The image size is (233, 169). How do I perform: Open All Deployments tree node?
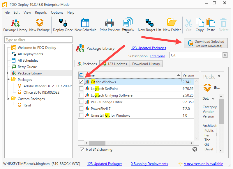tap(30, 54)
